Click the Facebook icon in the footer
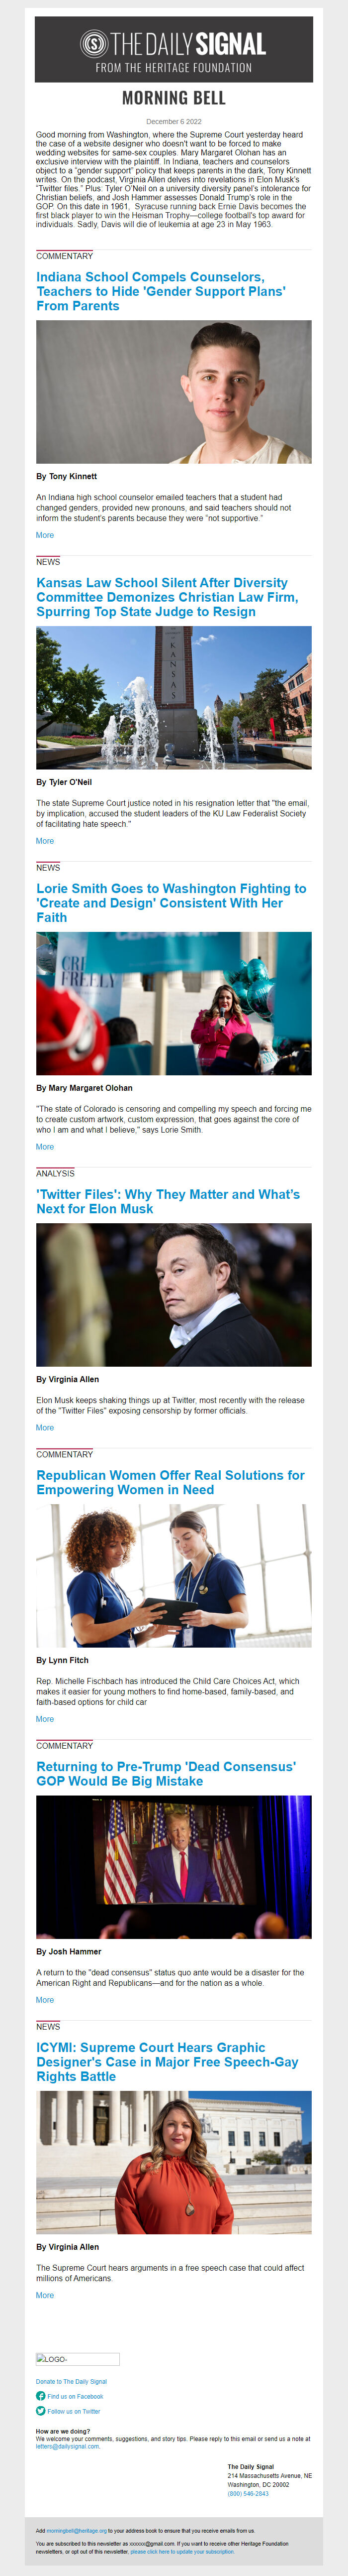 (41, 2396)
